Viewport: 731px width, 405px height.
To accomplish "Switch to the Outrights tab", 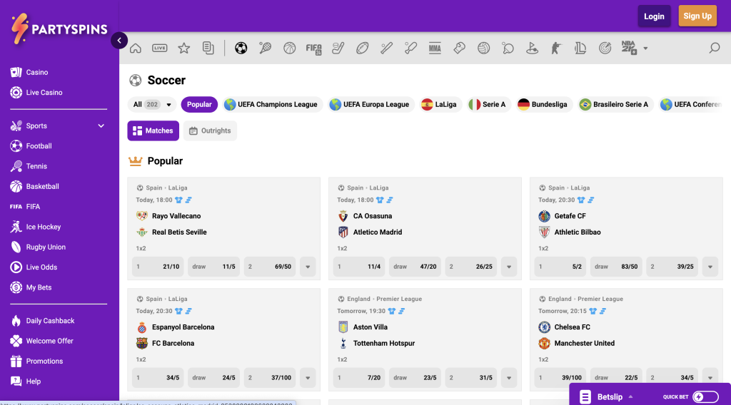I will [x=210, y=131].
